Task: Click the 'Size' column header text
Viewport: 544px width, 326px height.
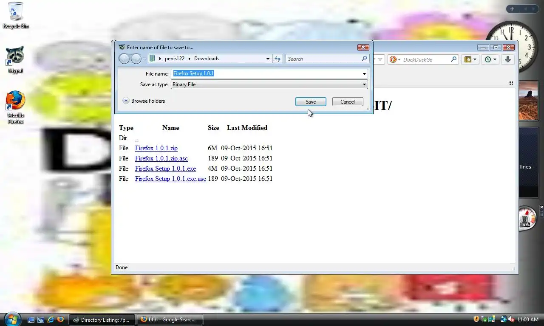Action: [x=213, y=128]
